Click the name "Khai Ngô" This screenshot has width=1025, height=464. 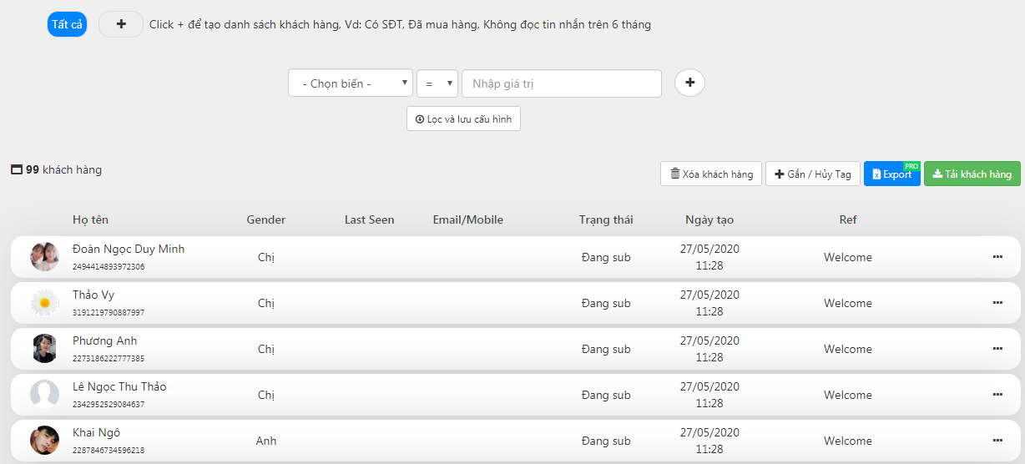97,432
